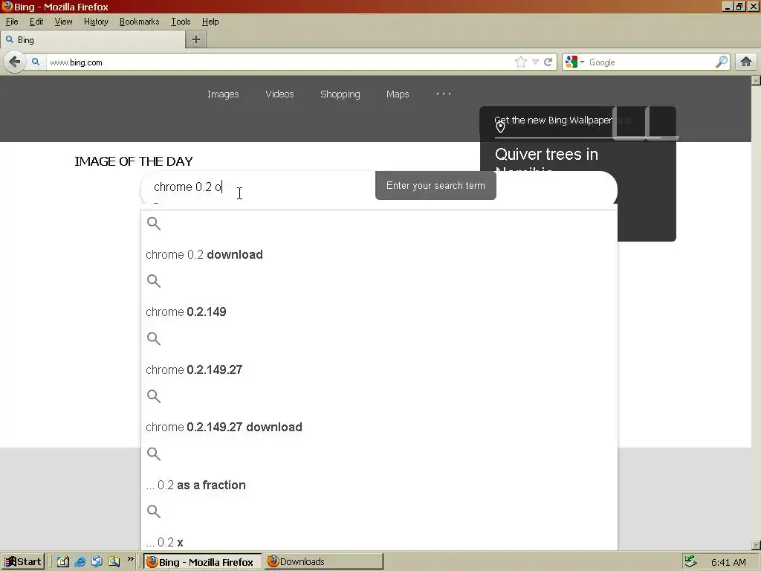761x571 pixels.
Task: Go to the Firefox home page icon
Action: pos(746,62)
